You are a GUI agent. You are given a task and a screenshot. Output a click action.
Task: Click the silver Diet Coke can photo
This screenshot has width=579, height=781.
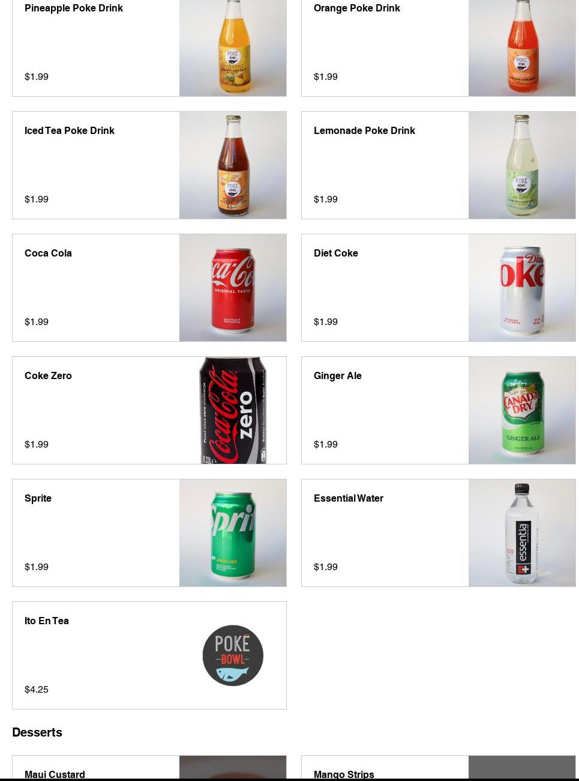[x=522, y=288]
